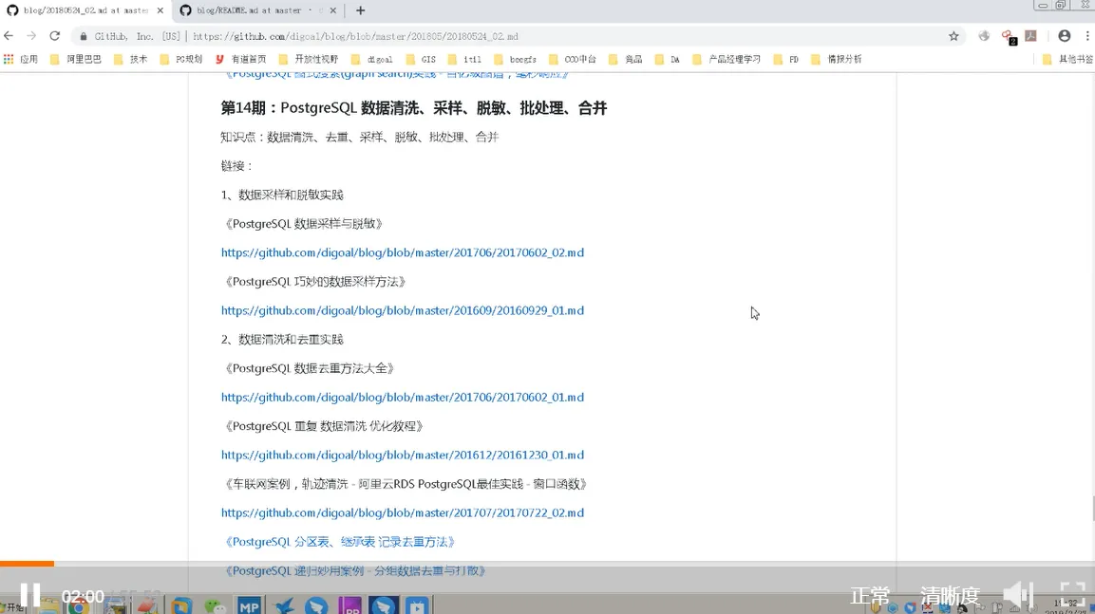Open the 清晰度 quality selector
This screenshot has height=614, width=1095.
coord(950,596)
